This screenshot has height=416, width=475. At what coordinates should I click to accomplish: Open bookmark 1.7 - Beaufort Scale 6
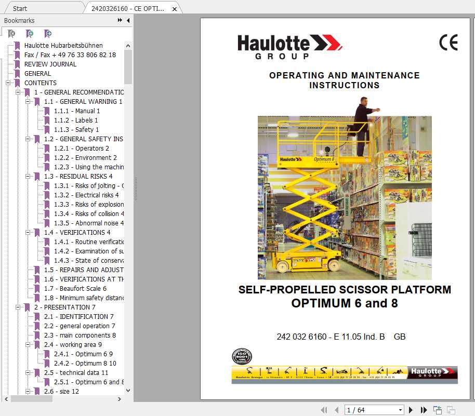[75, 289]
